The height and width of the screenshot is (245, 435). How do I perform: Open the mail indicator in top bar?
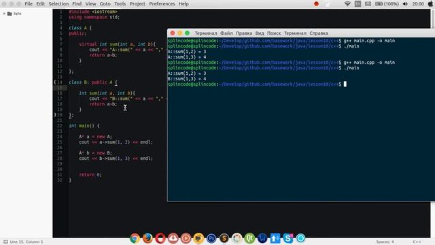(368, 4)
